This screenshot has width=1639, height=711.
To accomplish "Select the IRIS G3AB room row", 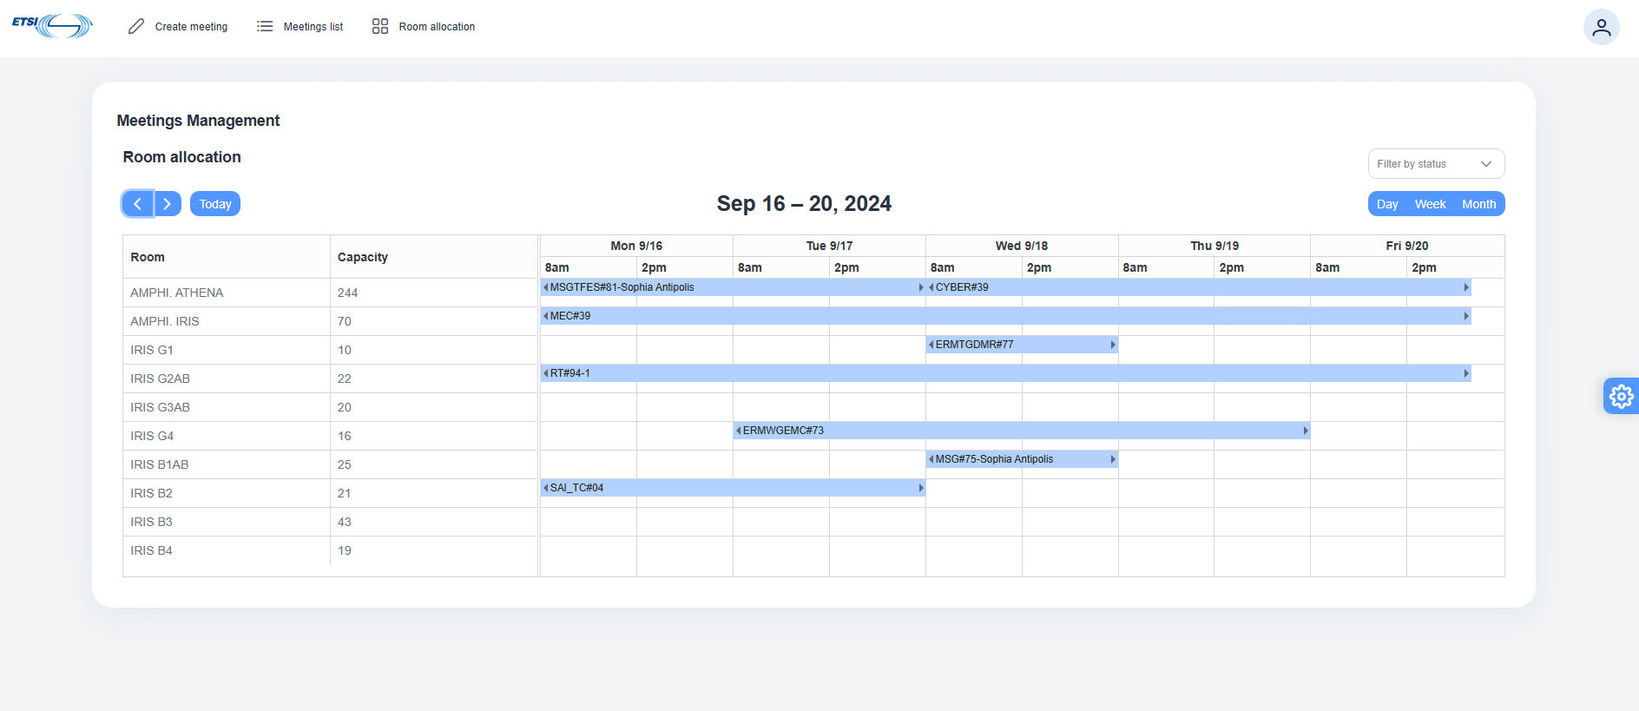I will point(330,407).
